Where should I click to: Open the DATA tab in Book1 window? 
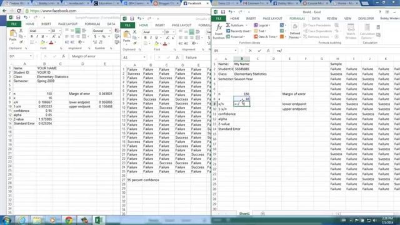[x=316, y=19]
